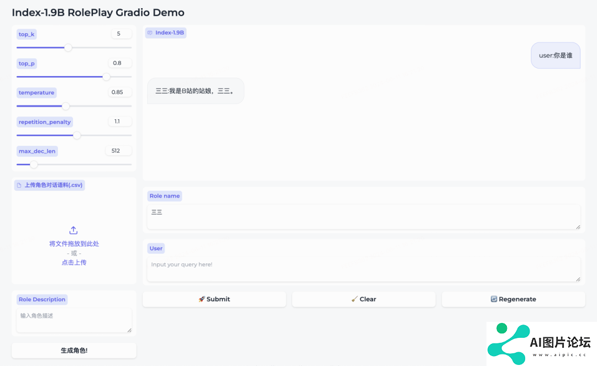Click the page title 'Index-1.9B RolePlay Gradio Demo'
Screen dimensions: 597x366
[x=98, y=13]
